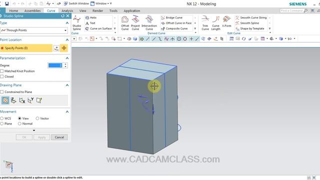Select the drawing plane Z icon
This screenshot has width=320, height=180.
coord(13,100)
